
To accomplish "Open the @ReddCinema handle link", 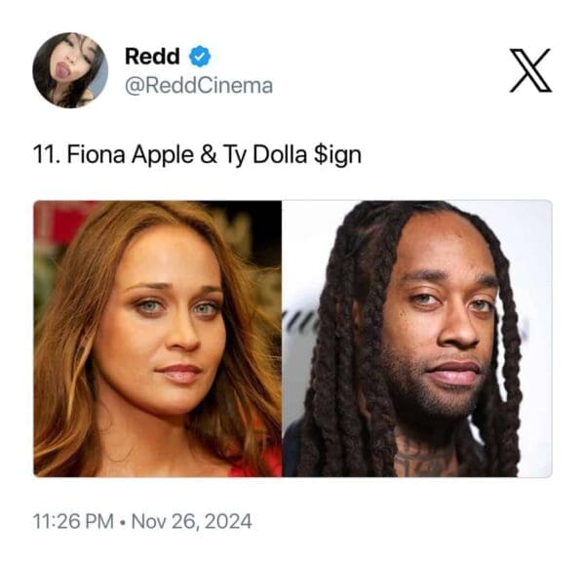I will 199,86.
